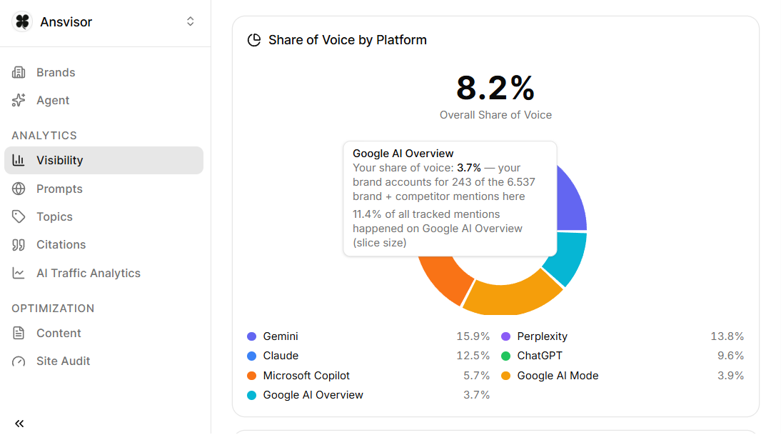
Task: Click the 15.9% Gemini value
Action: point(473,336)
